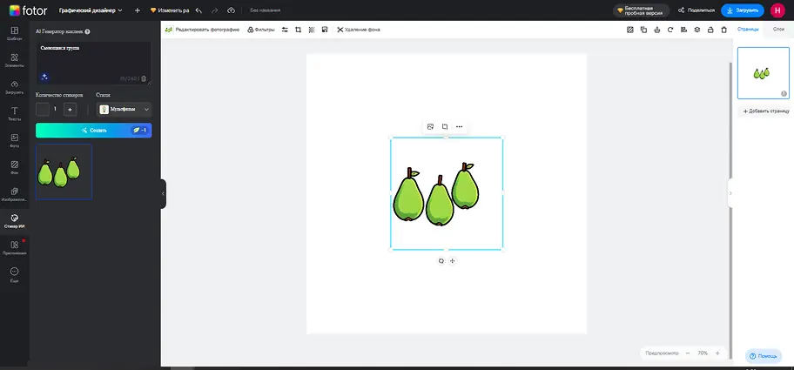Click Поделиться share button
The image size is (794, 370).
click(x=696, y=10)
